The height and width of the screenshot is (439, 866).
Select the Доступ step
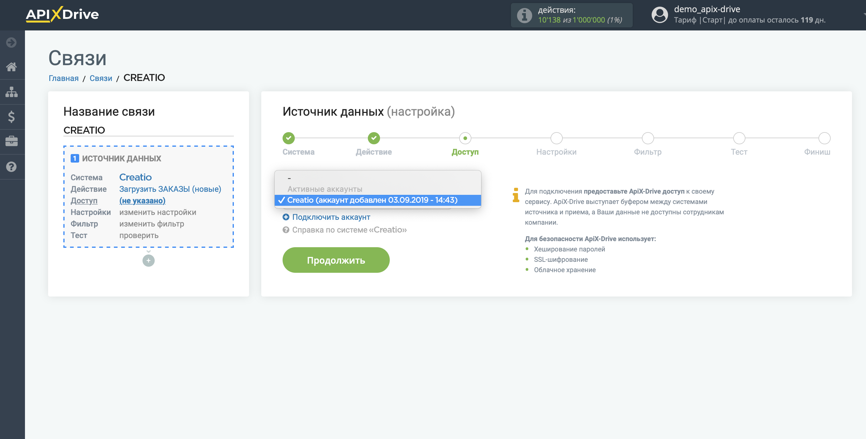[465, 138]
